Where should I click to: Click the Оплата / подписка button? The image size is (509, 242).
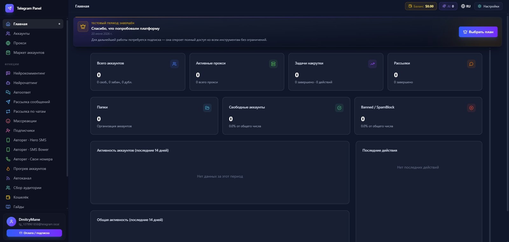[34, 233]
